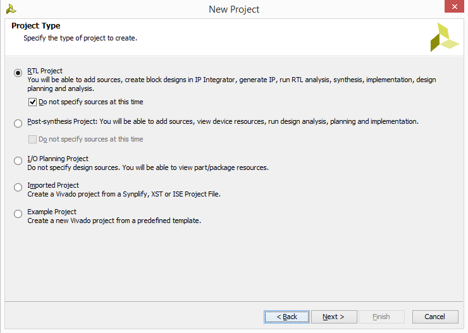Click the 'Imported Project' label text
The image size is (468, 333).
tap(53, 185)
